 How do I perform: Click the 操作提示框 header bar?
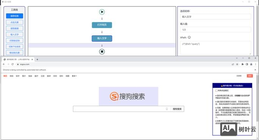(x=232, y=86)
